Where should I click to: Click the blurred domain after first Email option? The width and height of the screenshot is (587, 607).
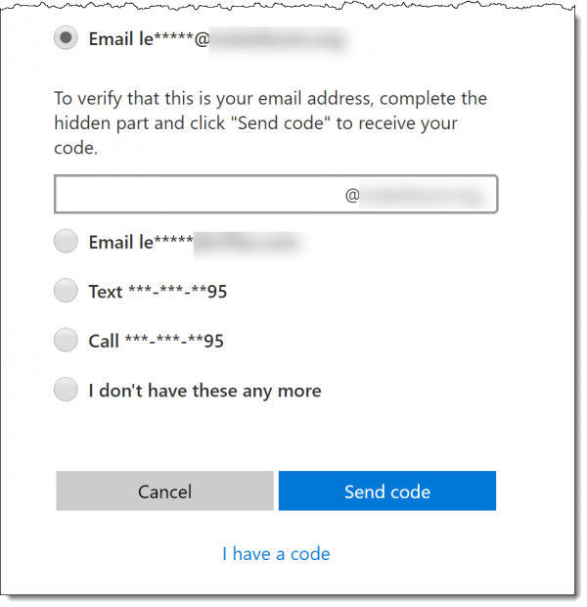click(278, 40)
